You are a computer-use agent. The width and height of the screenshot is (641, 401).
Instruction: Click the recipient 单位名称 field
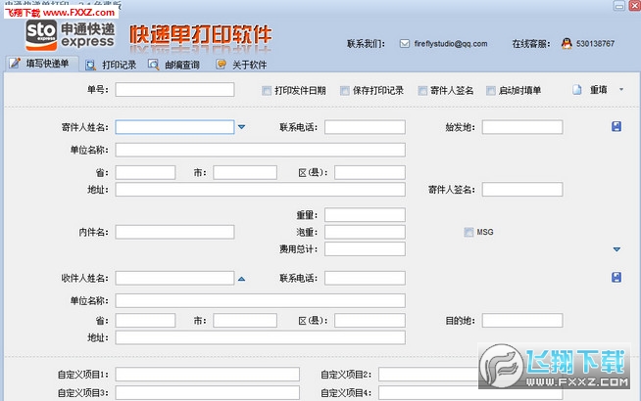pyautogui.click(x=260, y=300)
